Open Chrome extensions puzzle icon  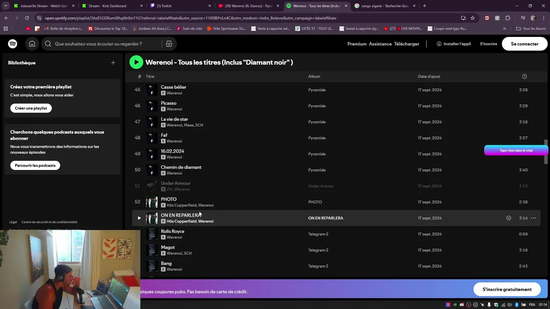coord(508,18)
